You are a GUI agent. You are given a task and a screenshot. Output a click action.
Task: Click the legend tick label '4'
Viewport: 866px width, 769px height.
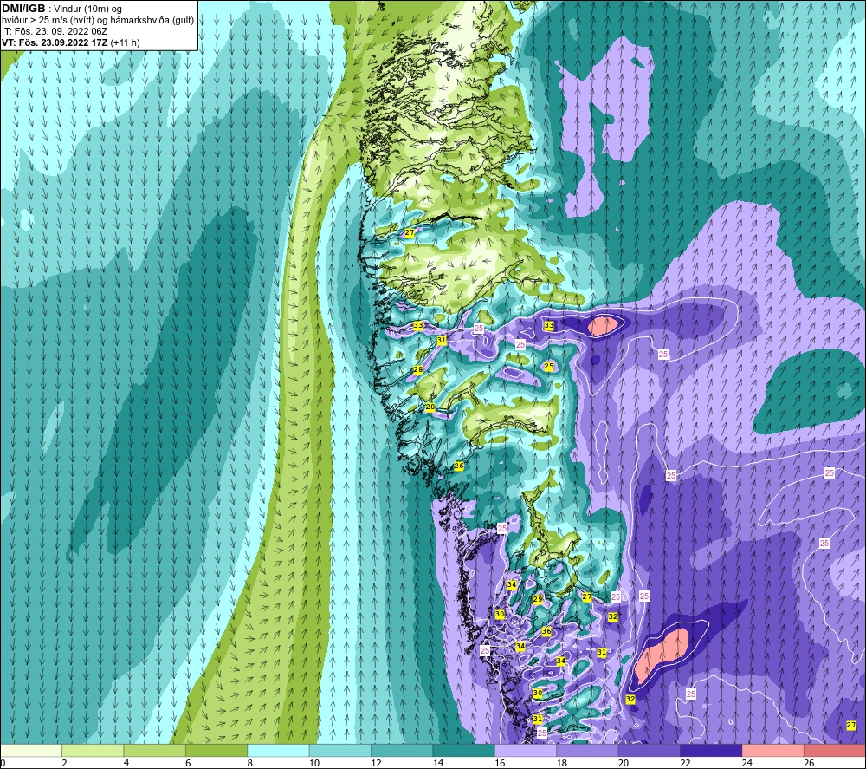(126, 764)
